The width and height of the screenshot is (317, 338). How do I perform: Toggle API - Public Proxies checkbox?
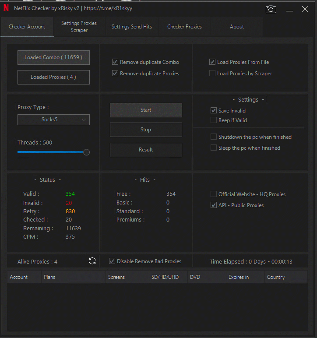click(214, 205)
